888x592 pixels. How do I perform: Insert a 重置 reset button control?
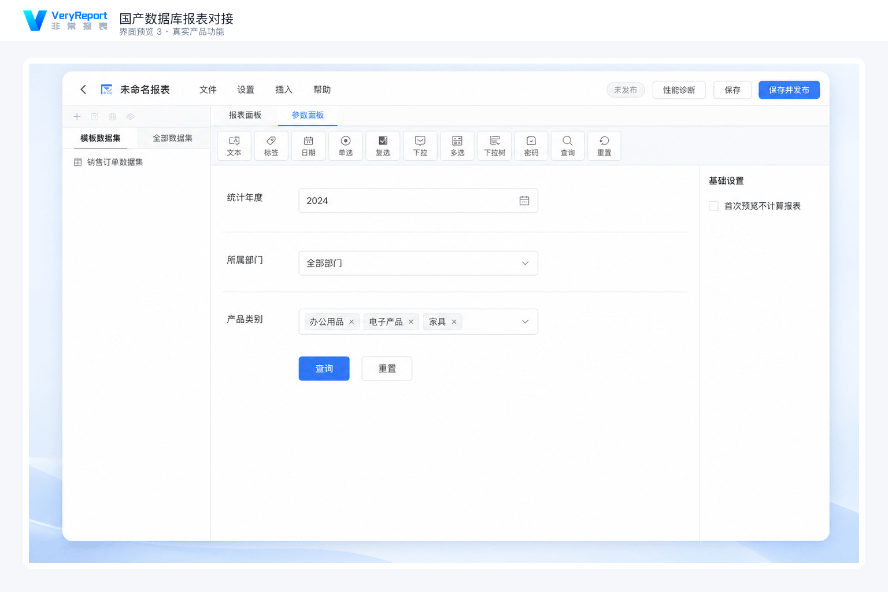604,146
